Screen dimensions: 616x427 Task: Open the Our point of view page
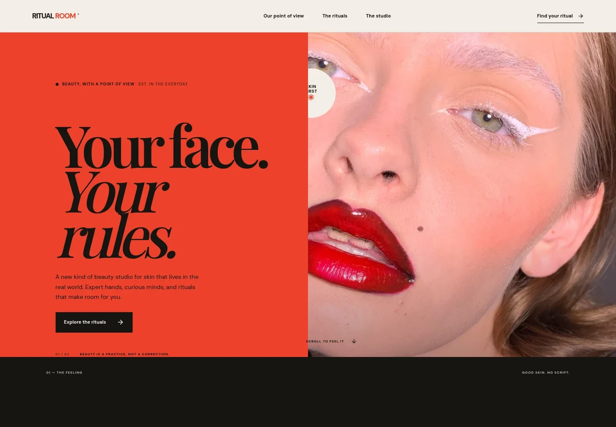coord(284,16)
